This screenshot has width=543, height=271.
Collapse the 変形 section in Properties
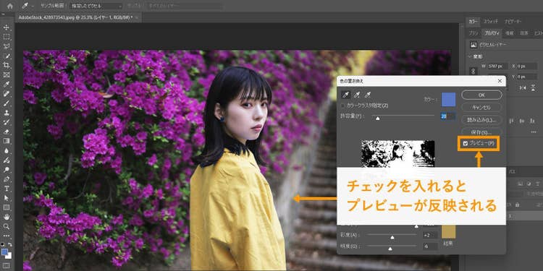[471, 56]
